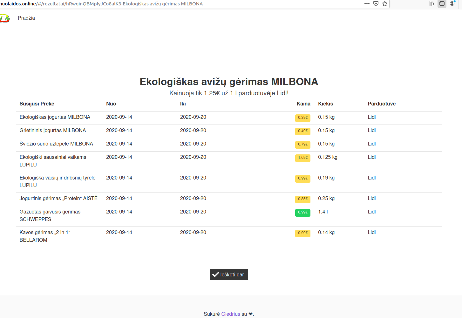Click the checkmark icon in Ieškoti dar
The image size is (462, 318).
pyautogui.click(x=215, y=274)
